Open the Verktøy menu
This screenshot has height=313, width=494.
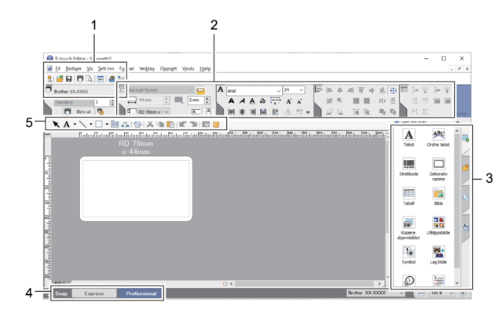(147, 68)
